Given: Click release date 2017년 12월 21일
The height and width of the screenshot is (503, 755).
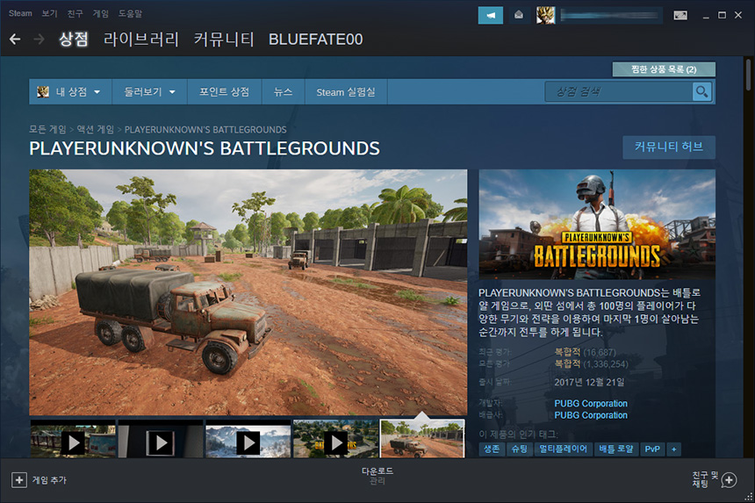Looking at the screenshot, I should (589, 382).
